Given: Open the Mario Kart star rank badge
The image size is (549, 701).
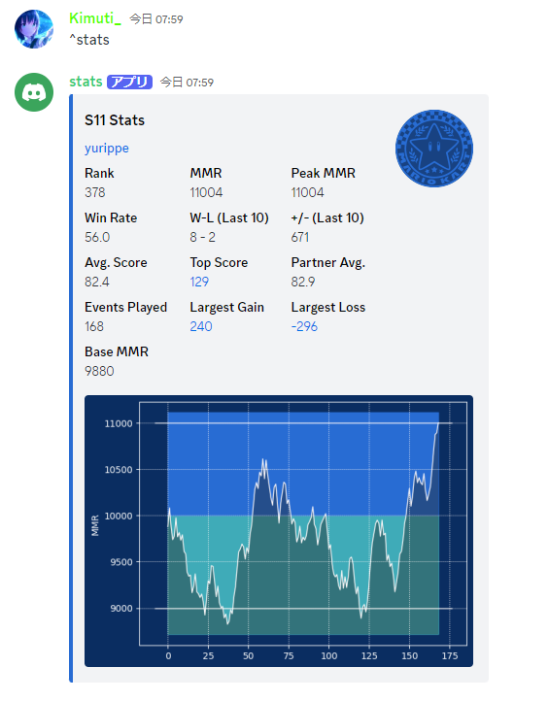Looking at the screenshot, I should [x=434, y=149].
